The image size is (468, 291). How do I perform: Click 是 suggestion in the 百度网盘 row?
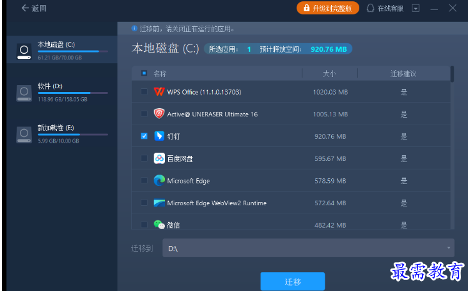(x=404, y=158)
